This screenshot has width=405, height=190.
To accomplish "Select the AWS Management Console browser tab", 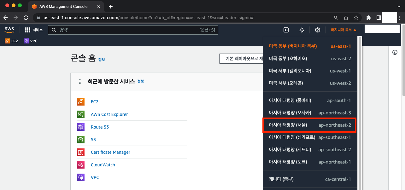I will 65,7.
